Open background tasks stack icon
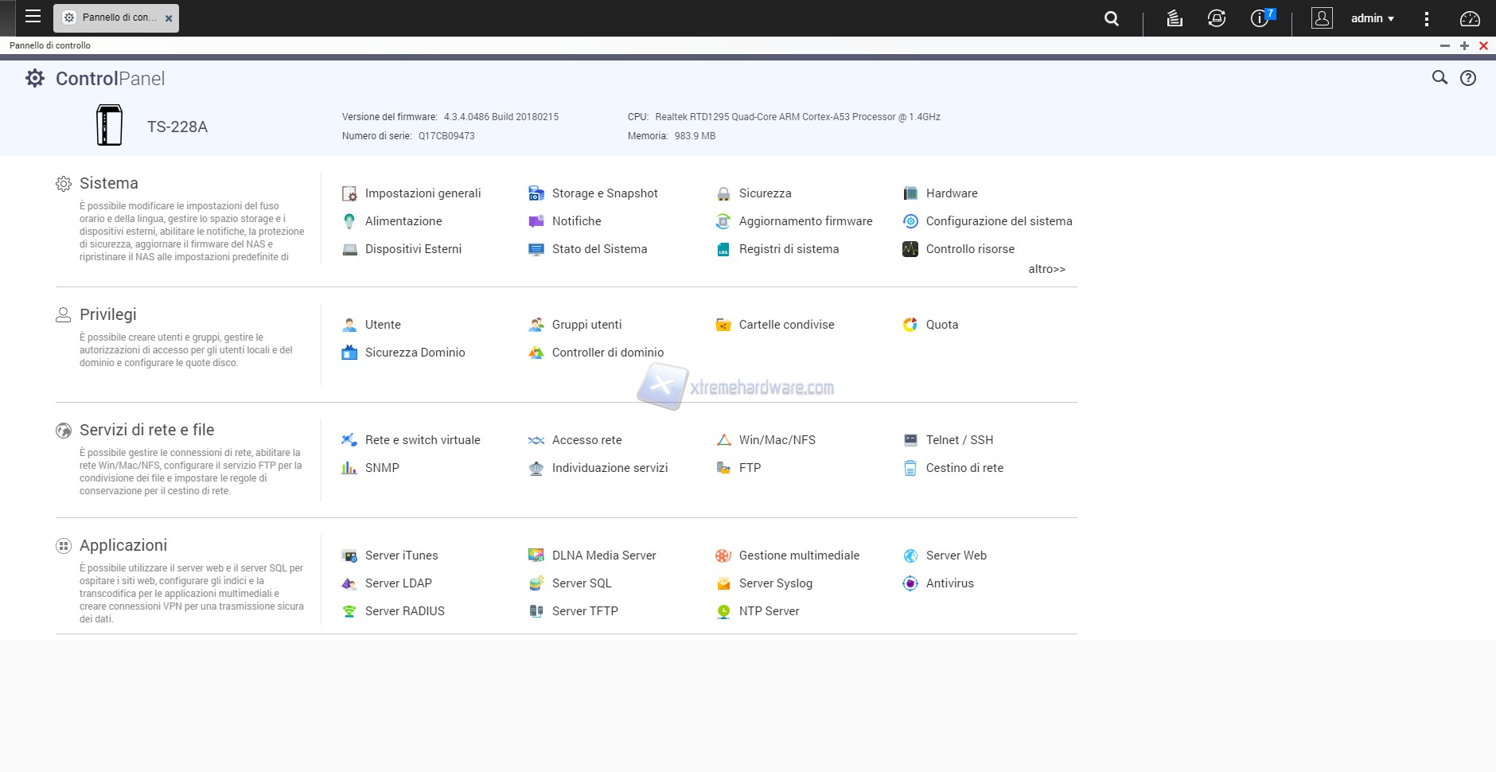Viewport: 1496px width, 772px height. click(1175, 18)
